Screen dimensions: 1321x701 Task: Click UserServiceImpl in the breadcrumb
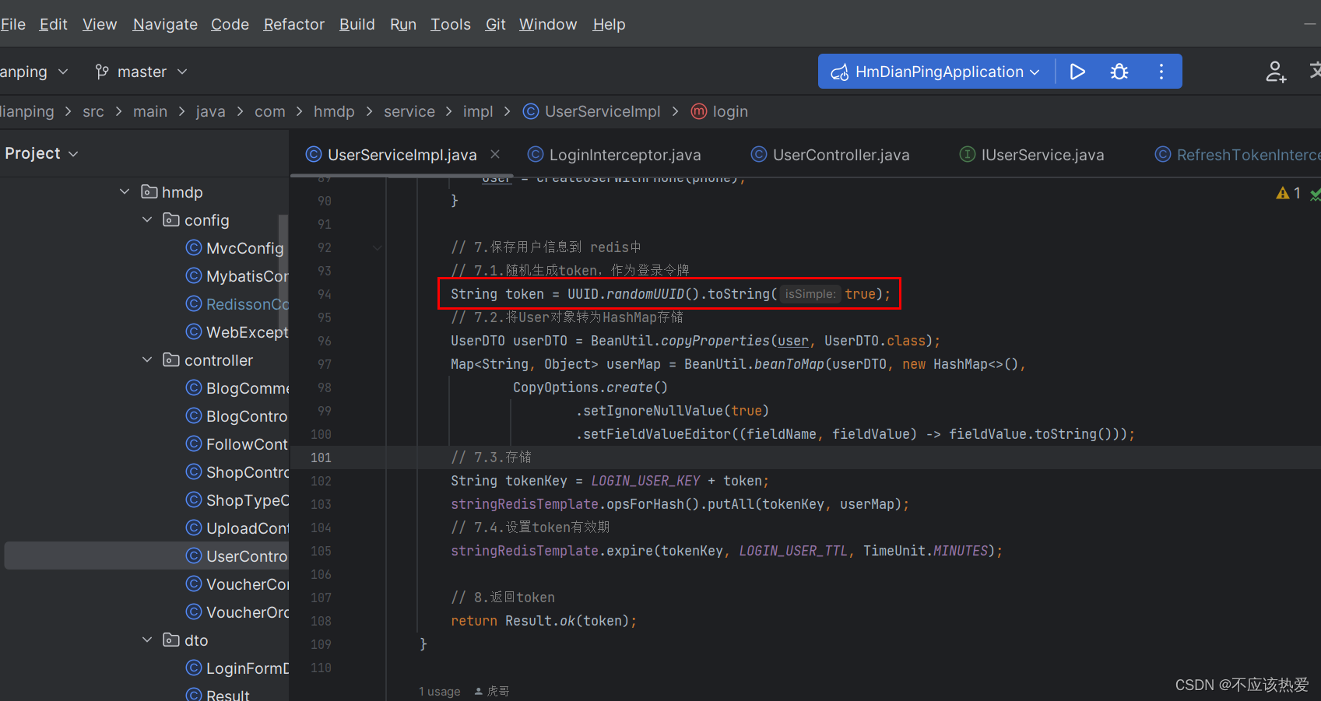click(592, 111)
